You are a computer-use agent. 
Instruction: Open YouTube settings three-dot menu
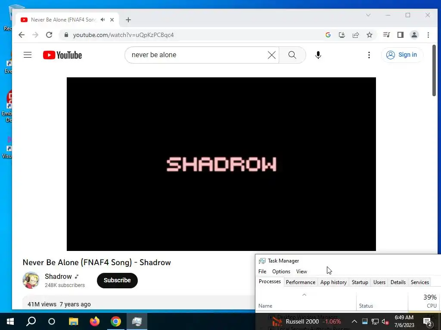369,55
